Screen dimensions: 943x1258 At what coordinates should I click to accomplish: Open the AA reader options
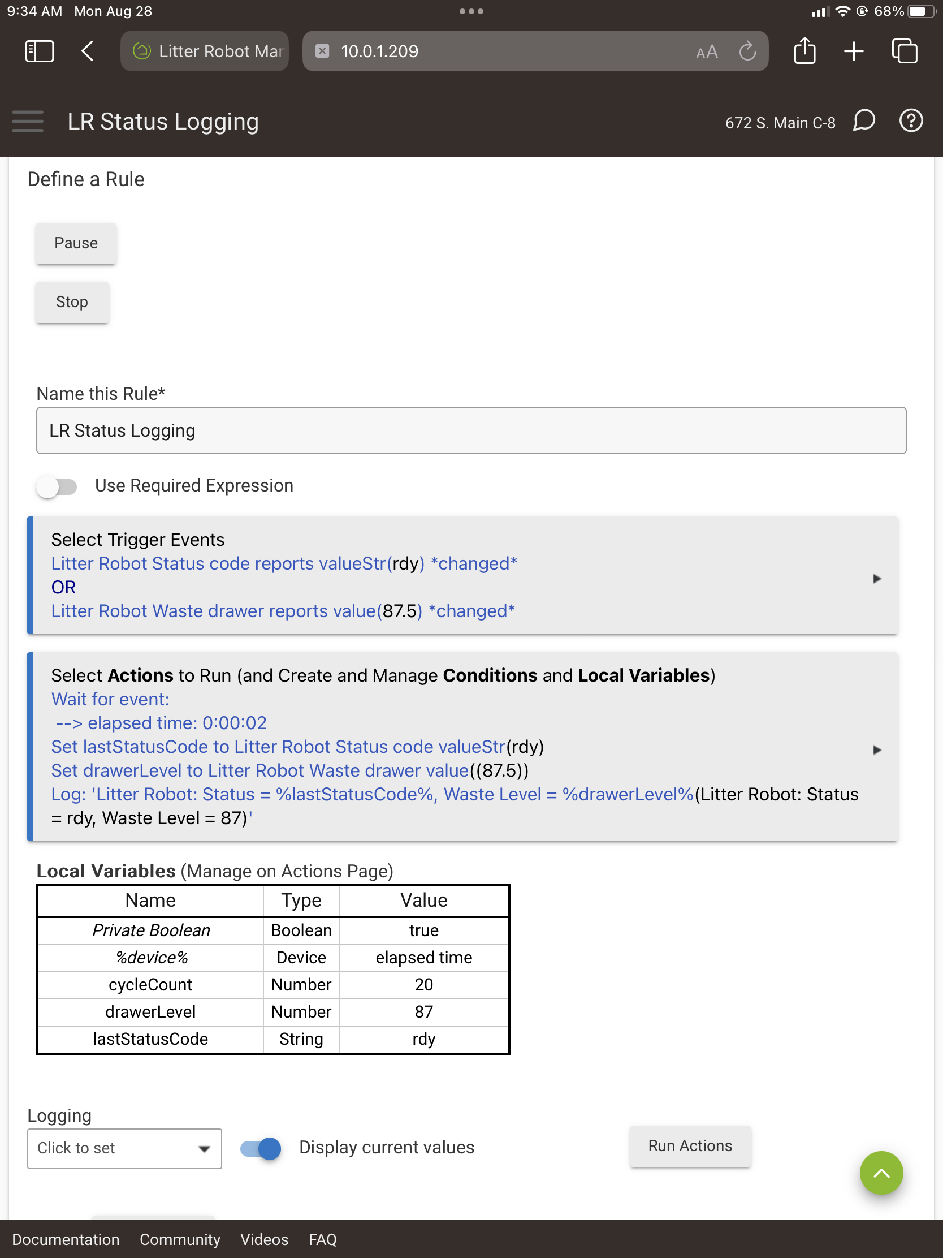[x=707, y=52]
